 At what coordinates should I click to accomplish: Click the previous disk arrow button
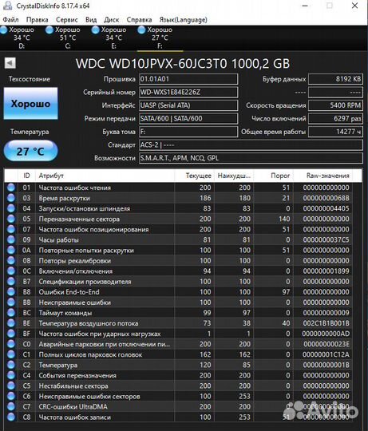click(10, 63)
